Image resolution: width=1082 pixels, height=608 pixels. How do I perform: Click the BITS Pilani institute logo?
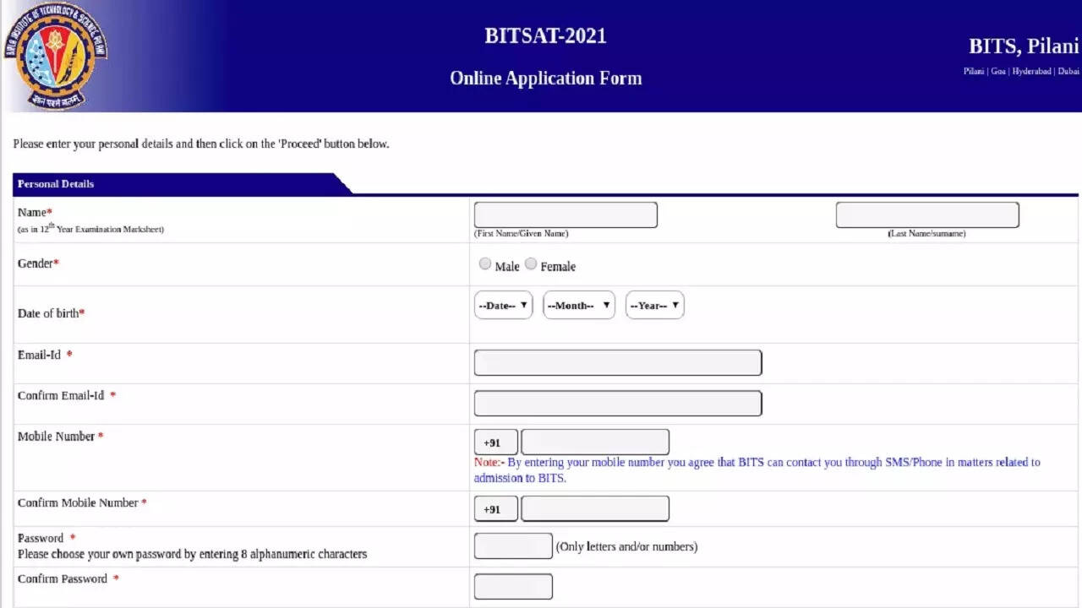[56, 56]
